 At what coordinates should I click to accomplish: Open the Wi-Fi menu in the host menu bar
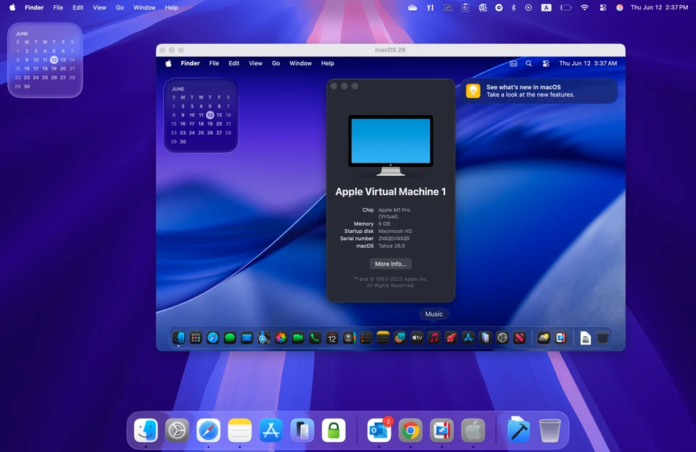(583, 7)
